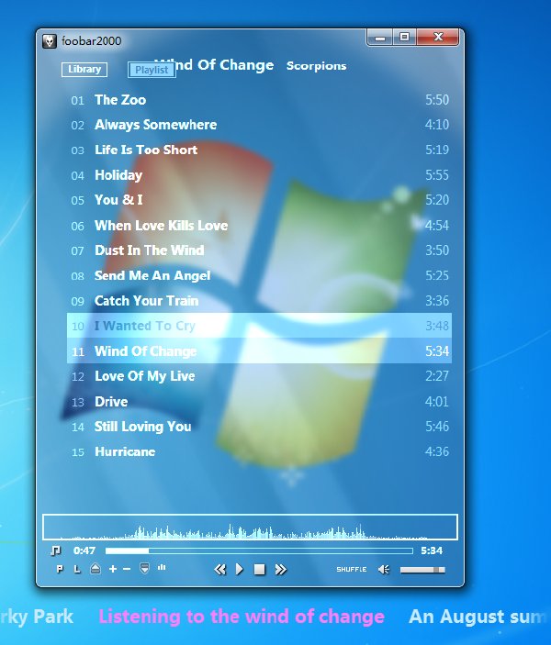Select track 15 Hurricane
This screenshot has height=645, width=551.
(x=260, y=451)
